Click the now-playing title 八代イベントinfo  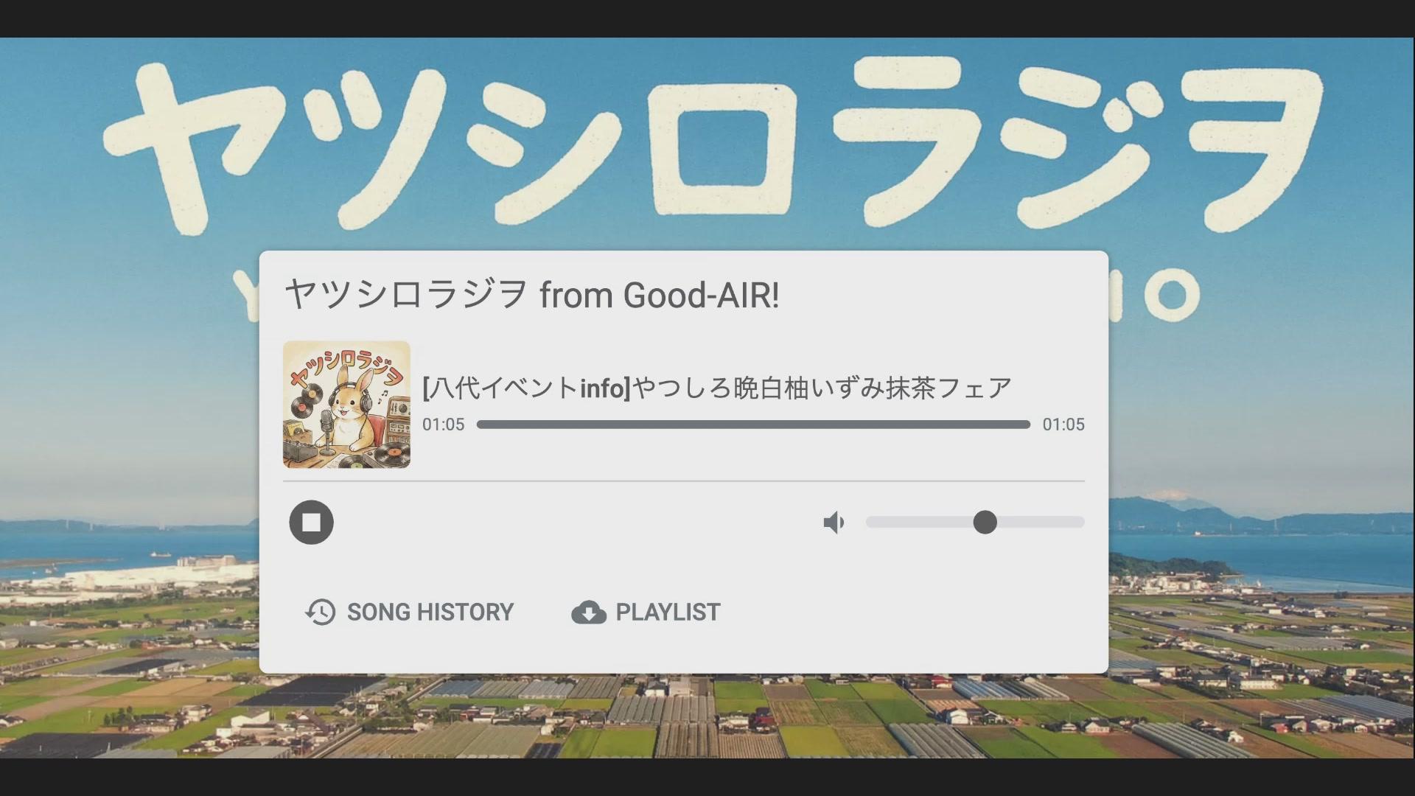717,388
